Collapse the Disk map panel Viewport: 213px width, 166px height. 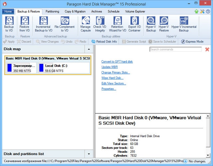click(x=89, y=49)
